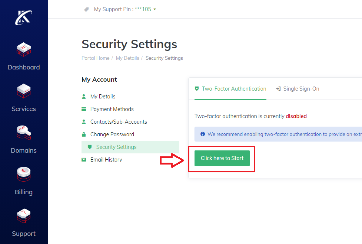Select Security Settings in account menu
This screenshot has width=362, height=244.
[x=116, y=147]
